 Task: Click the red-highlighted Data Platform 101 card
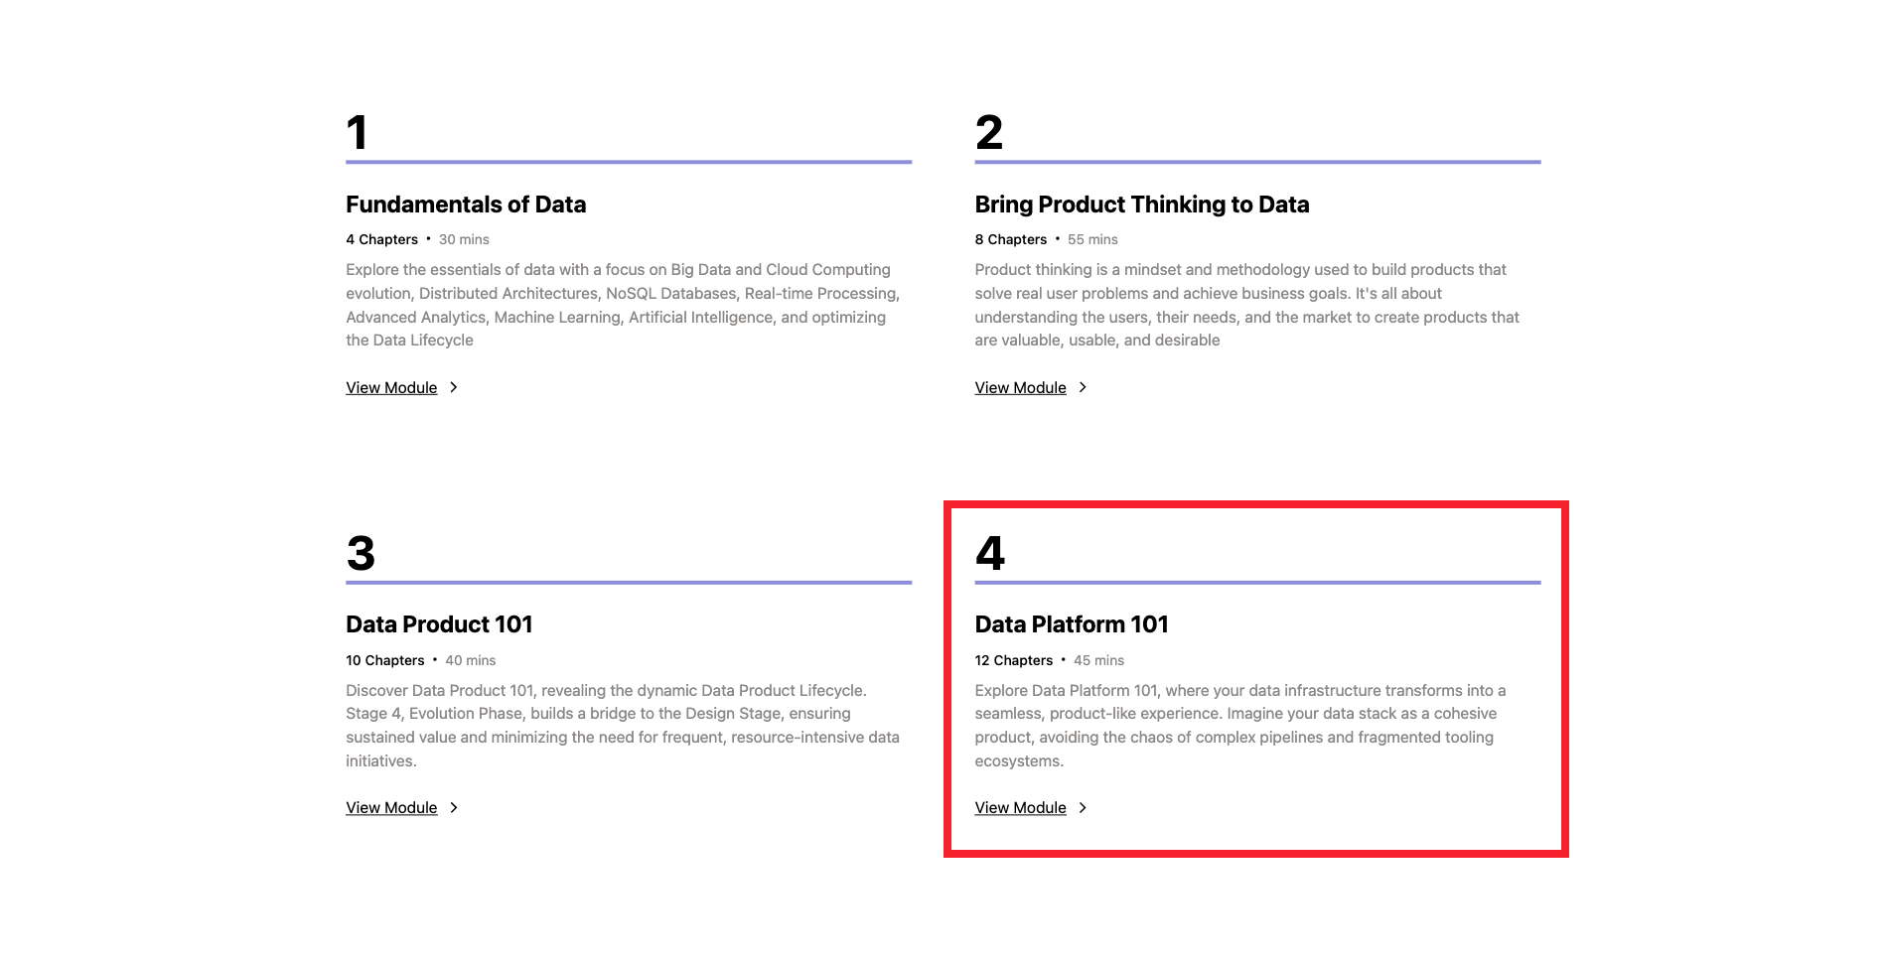1256,678
